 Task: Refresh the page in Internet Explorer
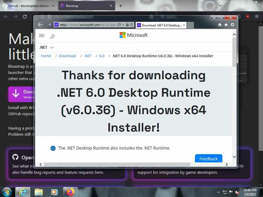(x=131, y=25)
